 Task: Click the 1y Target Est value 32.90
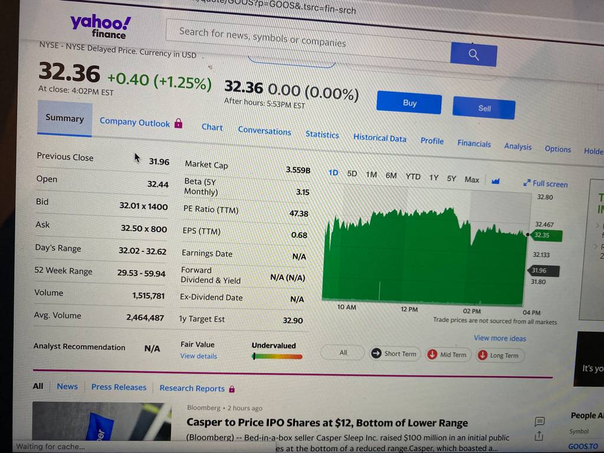[x=293, y=320]
